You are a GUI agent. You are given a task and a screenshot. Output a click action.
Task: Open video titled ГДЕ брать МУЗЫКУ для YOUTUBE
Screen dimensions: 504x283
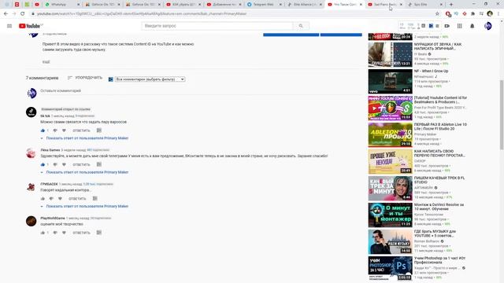click(435, 233)
